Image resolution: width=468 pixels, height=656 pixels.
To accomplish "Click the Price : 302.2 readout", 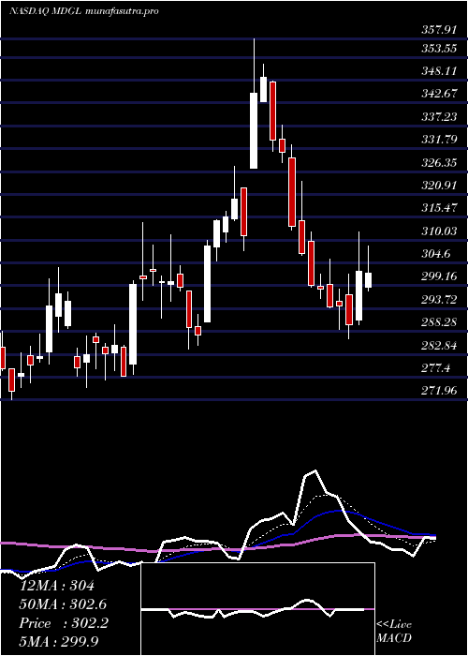I will pyautogui.click(x=64, y=623).
